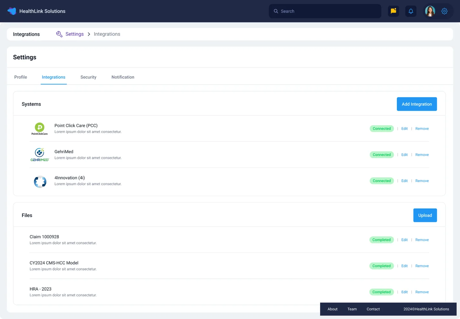This screenshot has height=319, width=460.
Task: Click the Connected badge for GehriMed
Action: 381,155
